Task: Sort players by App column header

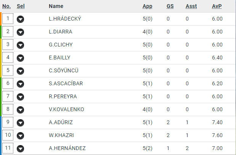Action: pyautogui.click(x=147, y=6)
